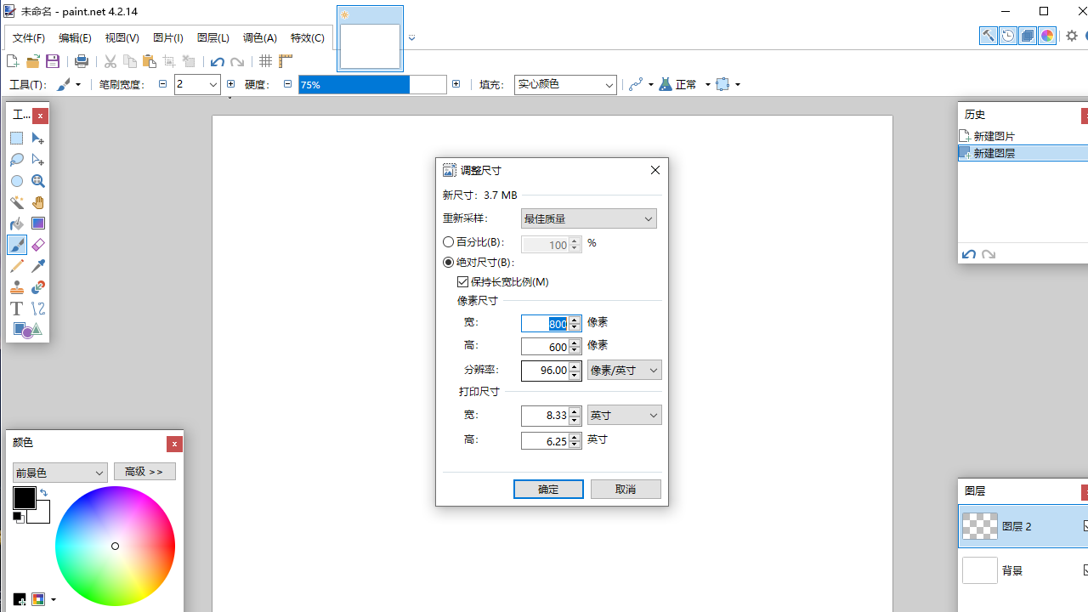
Task: Open the 前景色 selector in the Colors panel
Action: (59, 472)
